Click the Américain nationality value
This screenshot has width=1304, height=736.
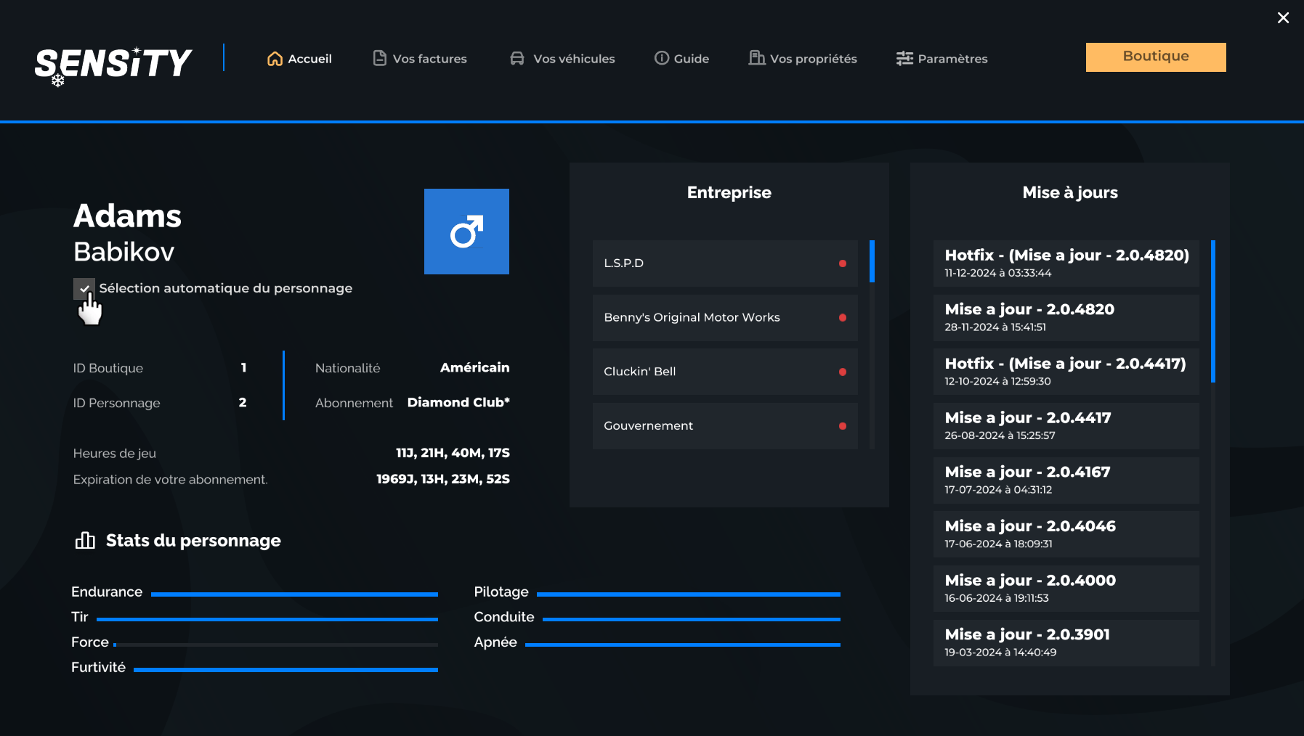click(475, 367)
